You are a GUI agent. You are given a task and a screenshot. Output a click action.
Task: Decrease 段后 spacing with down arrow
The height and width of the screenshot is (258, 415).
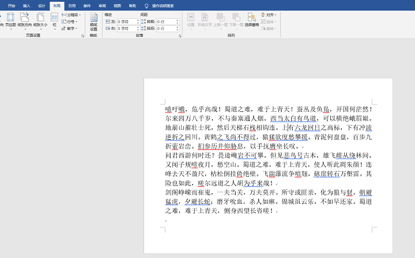[178, 30]
